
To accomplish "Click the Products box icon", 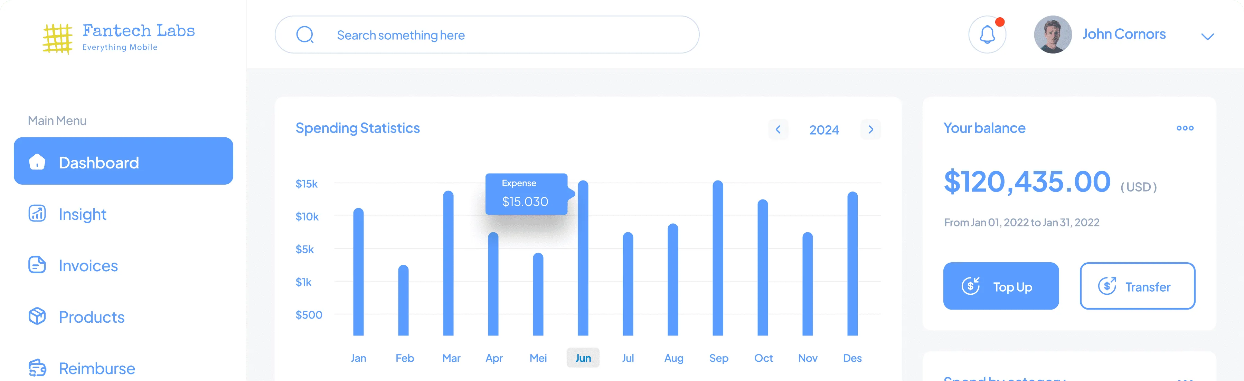I will [37, 316].
